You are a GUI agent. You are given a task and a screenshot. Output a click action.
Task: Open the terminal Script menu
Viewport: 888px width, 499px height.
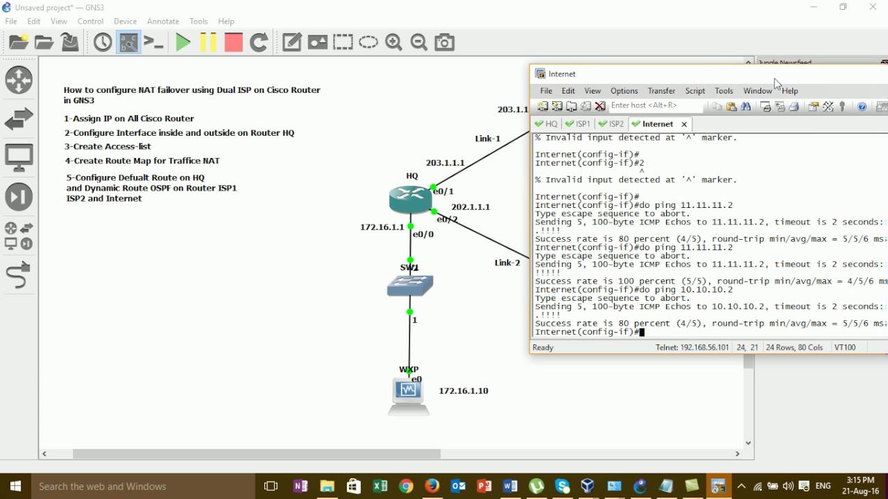[694, 91]
